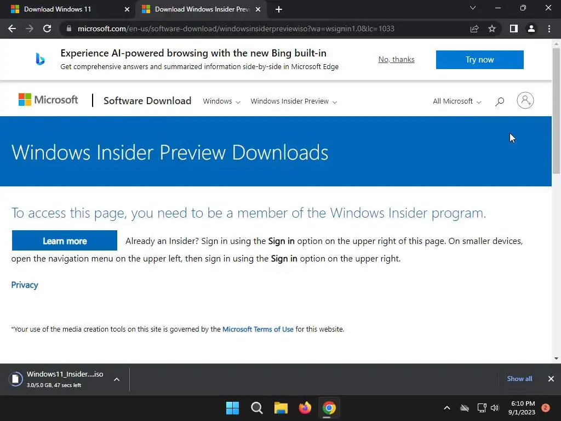Viewport: 561px width, 421px height.
Task: Dismiss Bing banner with No, thanks
Action: click(397, 59)
